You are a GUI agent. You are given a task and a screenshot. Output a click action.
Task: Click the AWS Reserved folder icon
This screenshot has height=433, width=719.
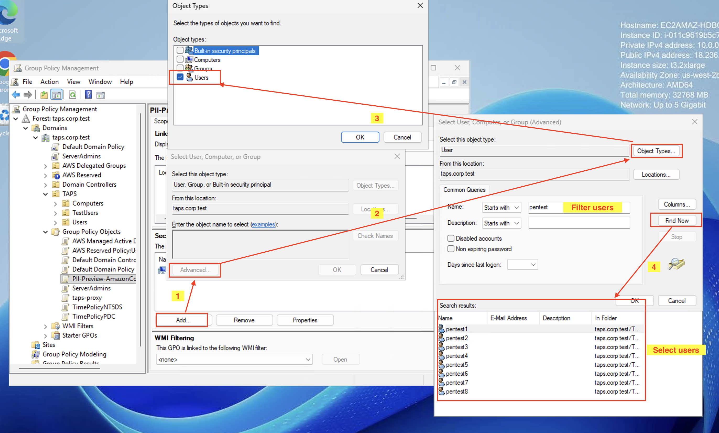tap(56, 175)
